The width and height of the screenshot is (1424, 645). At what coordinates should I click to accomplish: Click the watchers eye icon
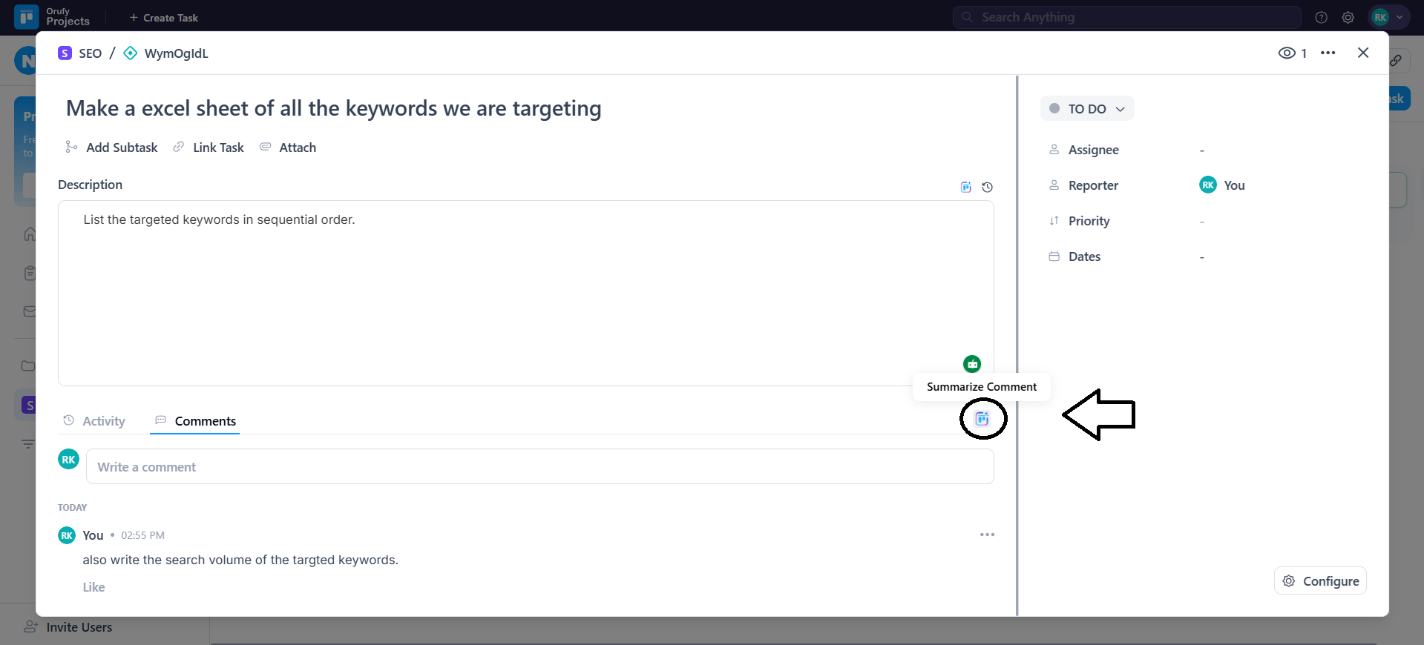pos(1287,53)
